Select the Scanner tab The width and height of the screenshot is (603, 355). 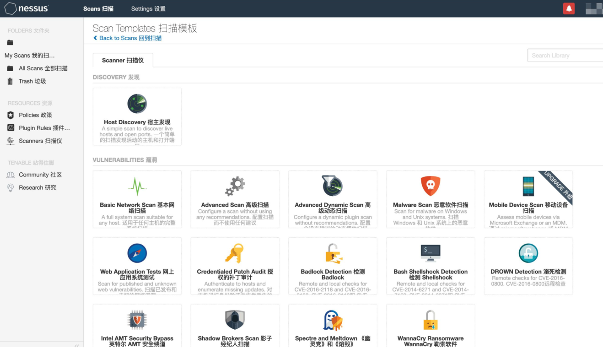pyautogui.click(x=123, y=61)
